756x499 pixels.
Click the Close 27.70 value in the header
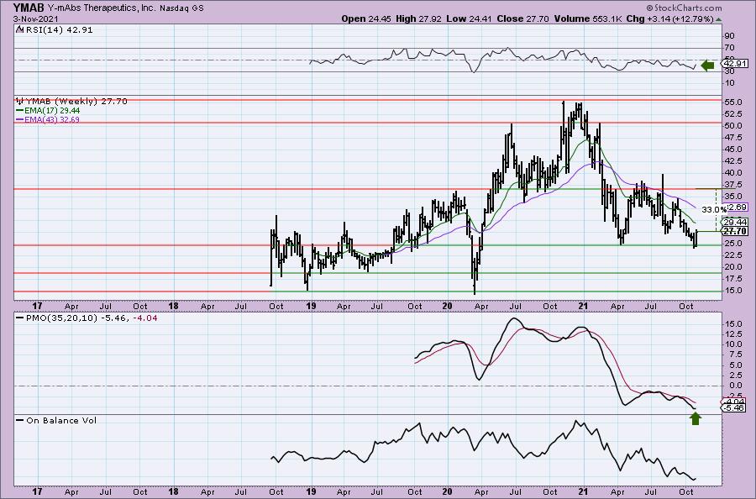click(x=523, y=18)
